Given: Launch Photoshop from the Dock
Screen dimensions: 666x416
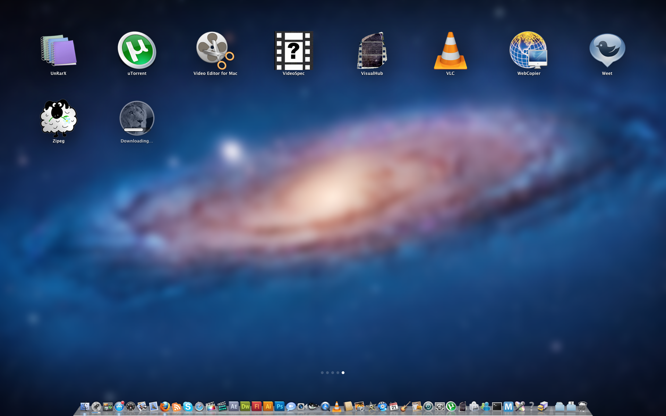Looking at the screenshot, I should 279,406.
